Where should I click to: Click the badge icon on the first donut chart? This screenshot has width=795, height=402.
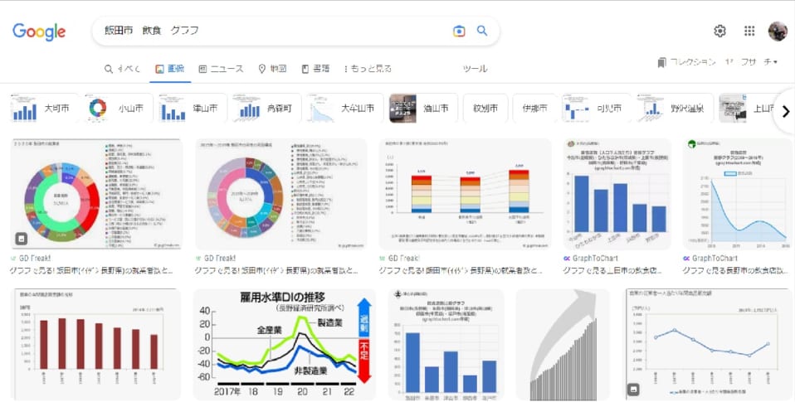click(22, 239)
